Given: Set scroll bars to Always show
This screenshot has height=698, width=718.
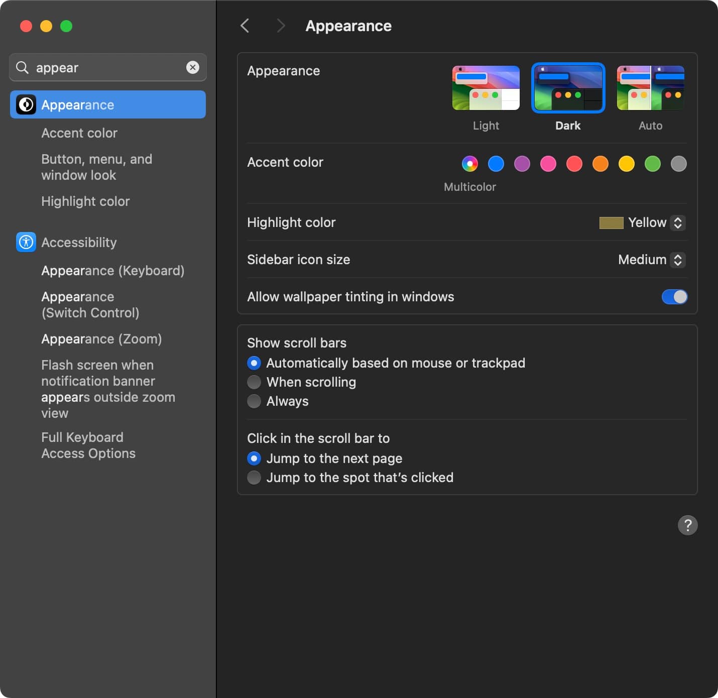Looking at the screenshot, I should (254, 401).
